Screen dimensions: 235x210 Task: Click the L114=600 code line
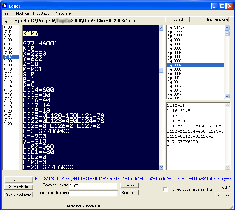pos(38,90)
